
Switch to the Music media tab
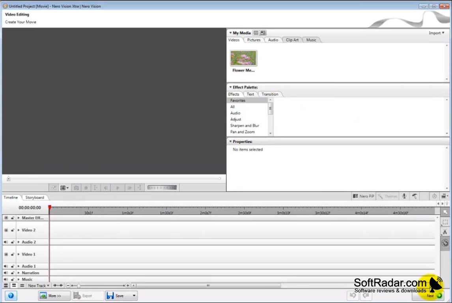click(x=311, y=40)
